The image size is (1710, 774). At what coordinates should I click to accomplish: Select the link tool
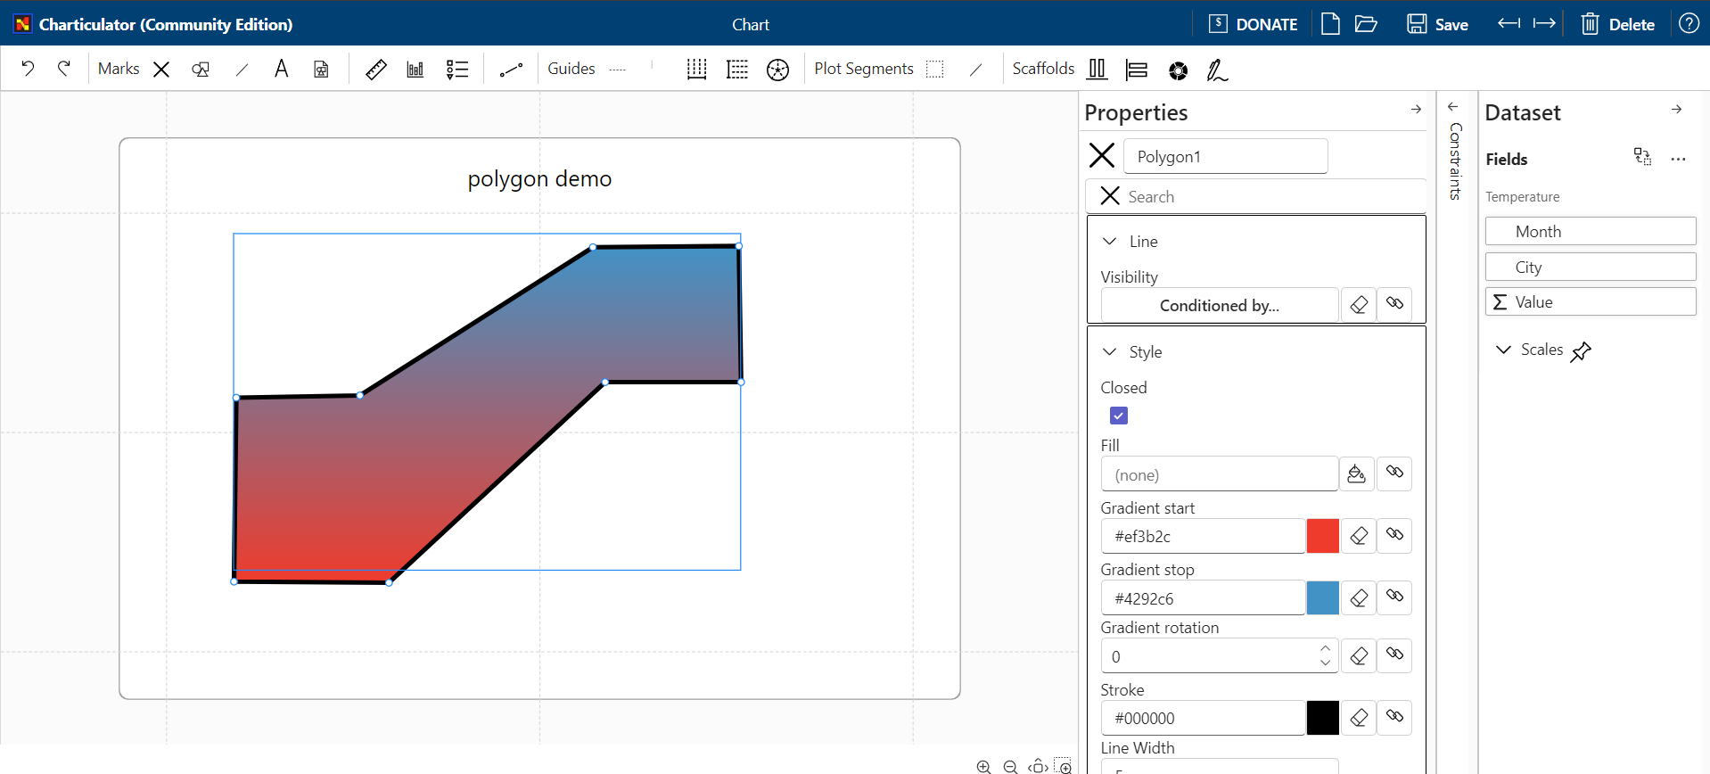click(x=511, y=69)
